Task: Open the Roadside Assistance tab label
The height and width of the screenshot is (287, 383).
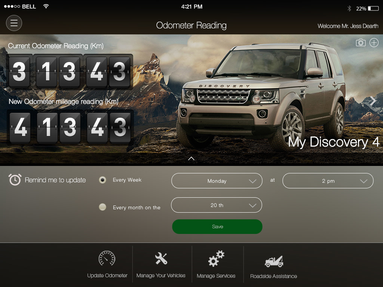Action: 273,276
